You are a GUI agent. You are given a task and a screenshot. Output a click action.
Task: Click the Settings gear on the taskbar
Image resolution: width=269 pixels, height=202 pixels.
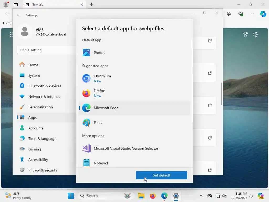click(176, 196)
